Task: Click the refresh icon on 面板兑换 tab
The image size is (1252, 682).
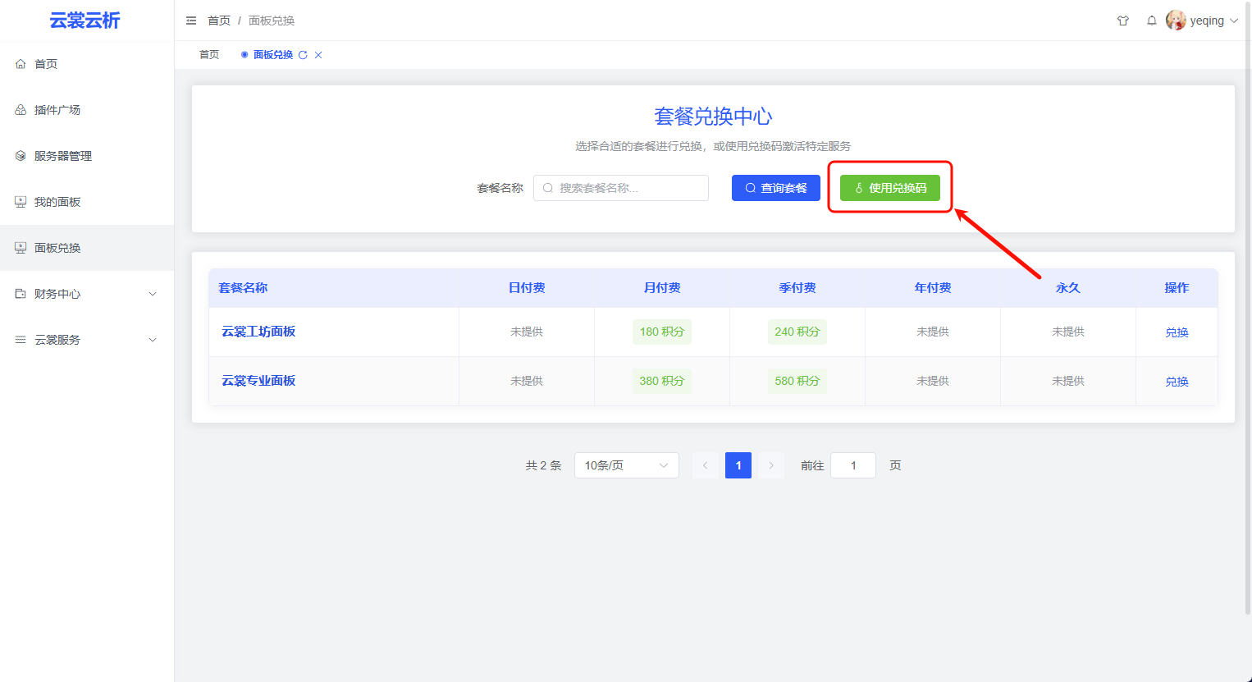Action: [x=303, y=55]
